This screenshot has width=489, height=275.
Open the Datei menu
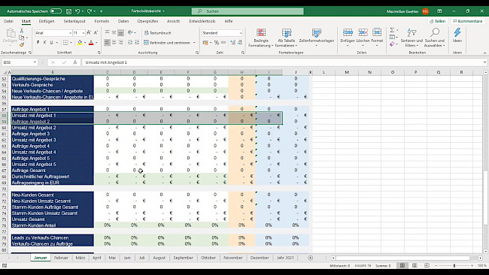[8, 21]
